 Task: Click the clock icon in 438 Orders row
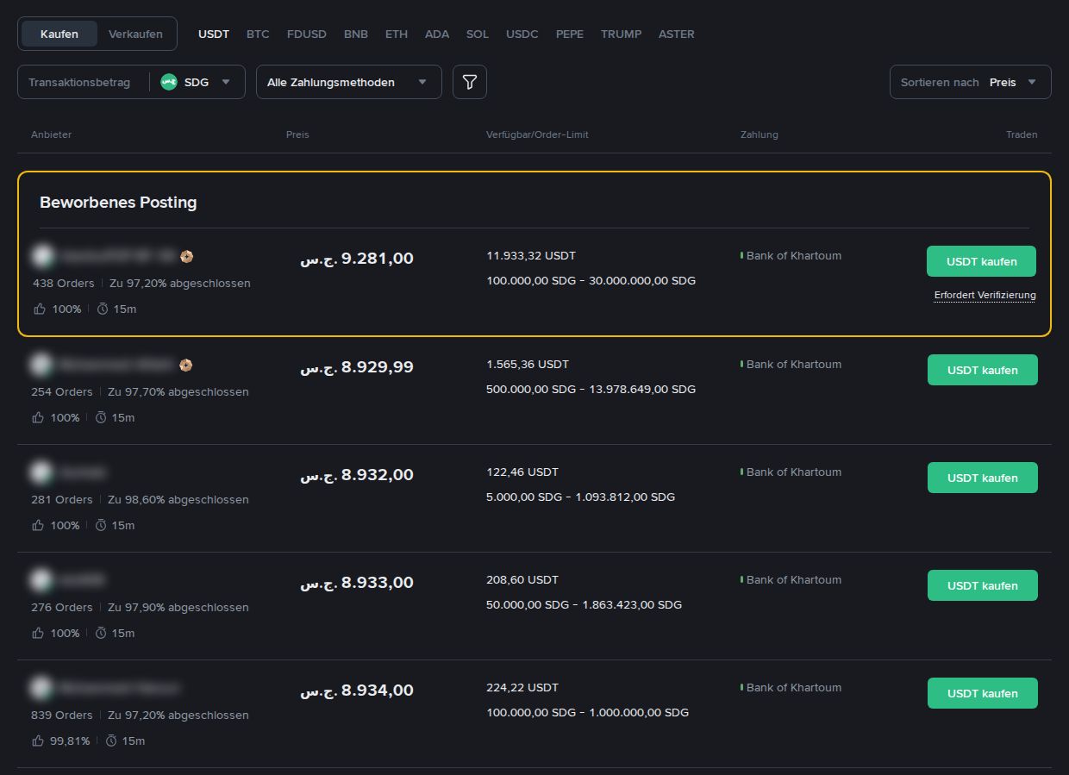point(102,309)
